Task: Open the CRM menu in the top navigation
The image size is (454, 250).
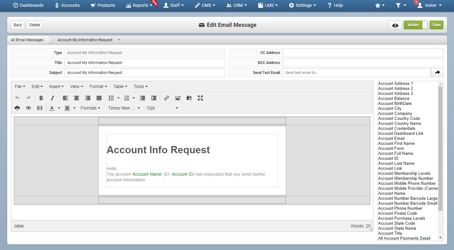Action: pos(237,5)
